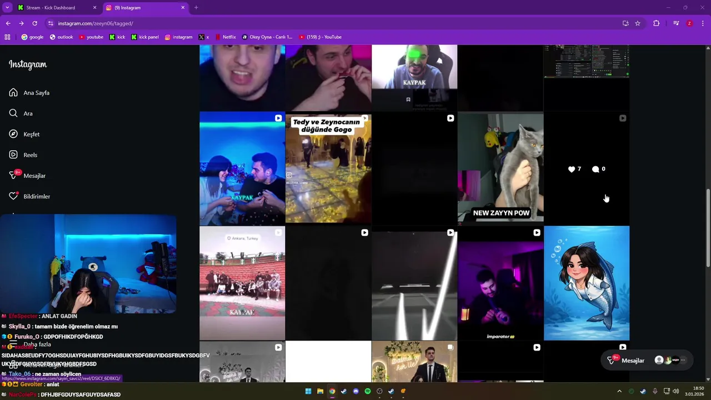711x400 pixels.
Task: Open the taskbar clock showing 18:50
Action: click(x=694, y=391)
